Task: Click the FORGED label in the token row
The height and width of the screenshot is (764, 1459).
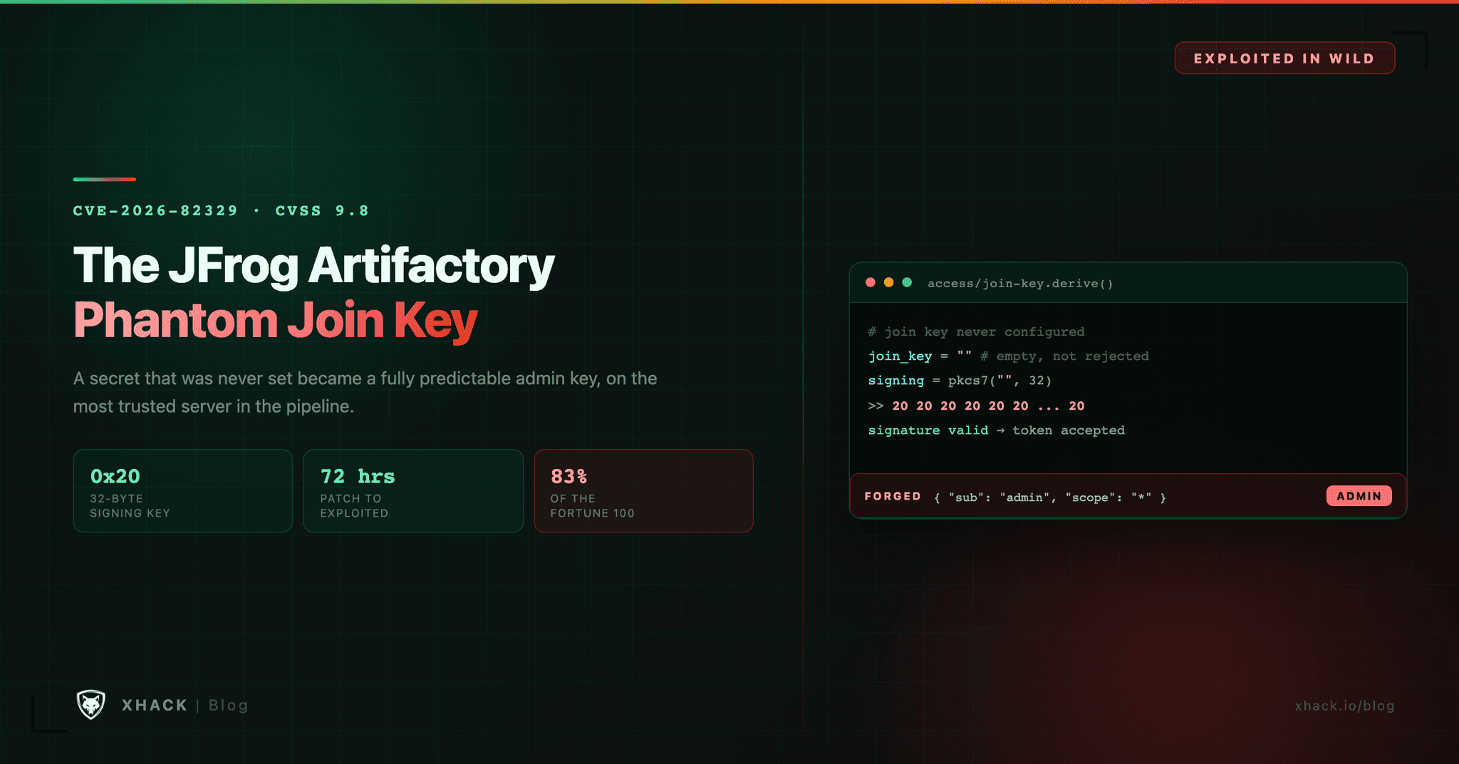Action: (893, 496)
